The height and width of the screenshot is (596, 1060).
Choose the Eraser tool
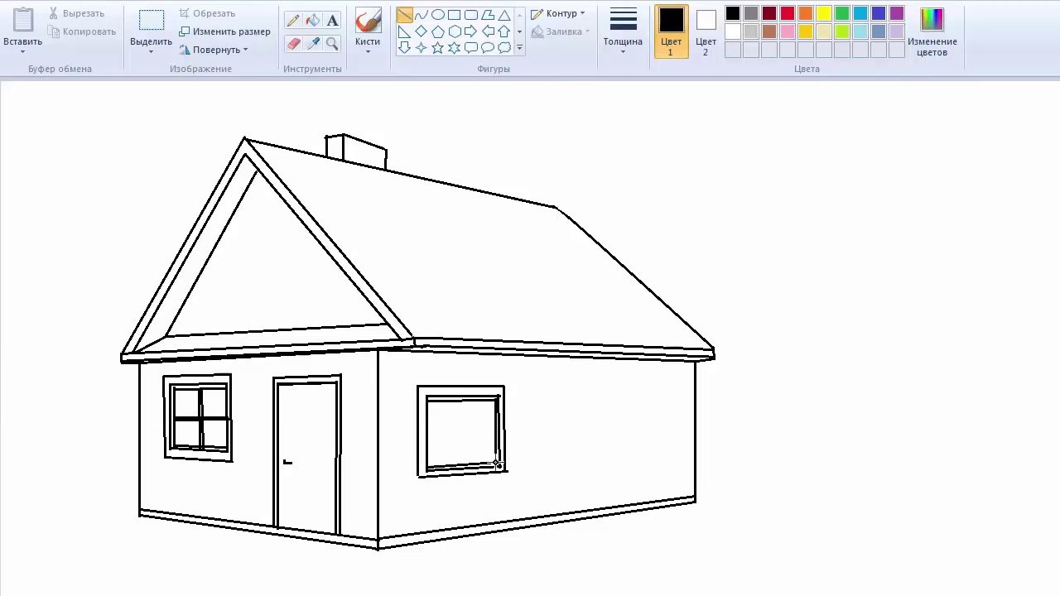[x=293, y=43]
